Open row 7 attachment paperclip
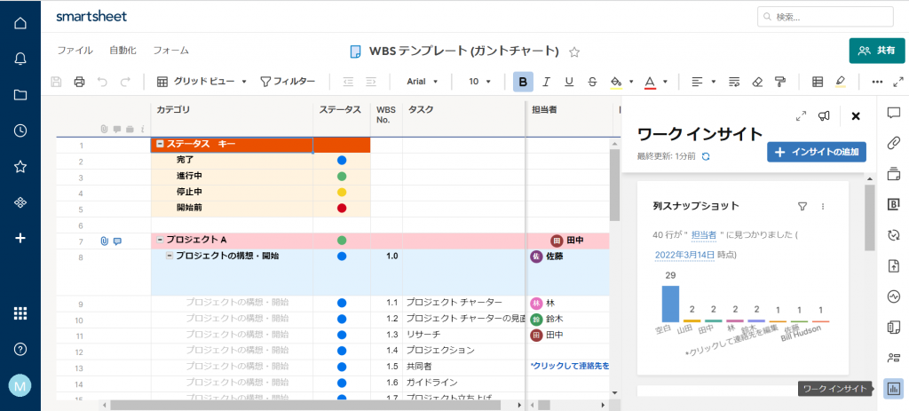This screenshot has height=411, width=909. [x=105, y=241]
